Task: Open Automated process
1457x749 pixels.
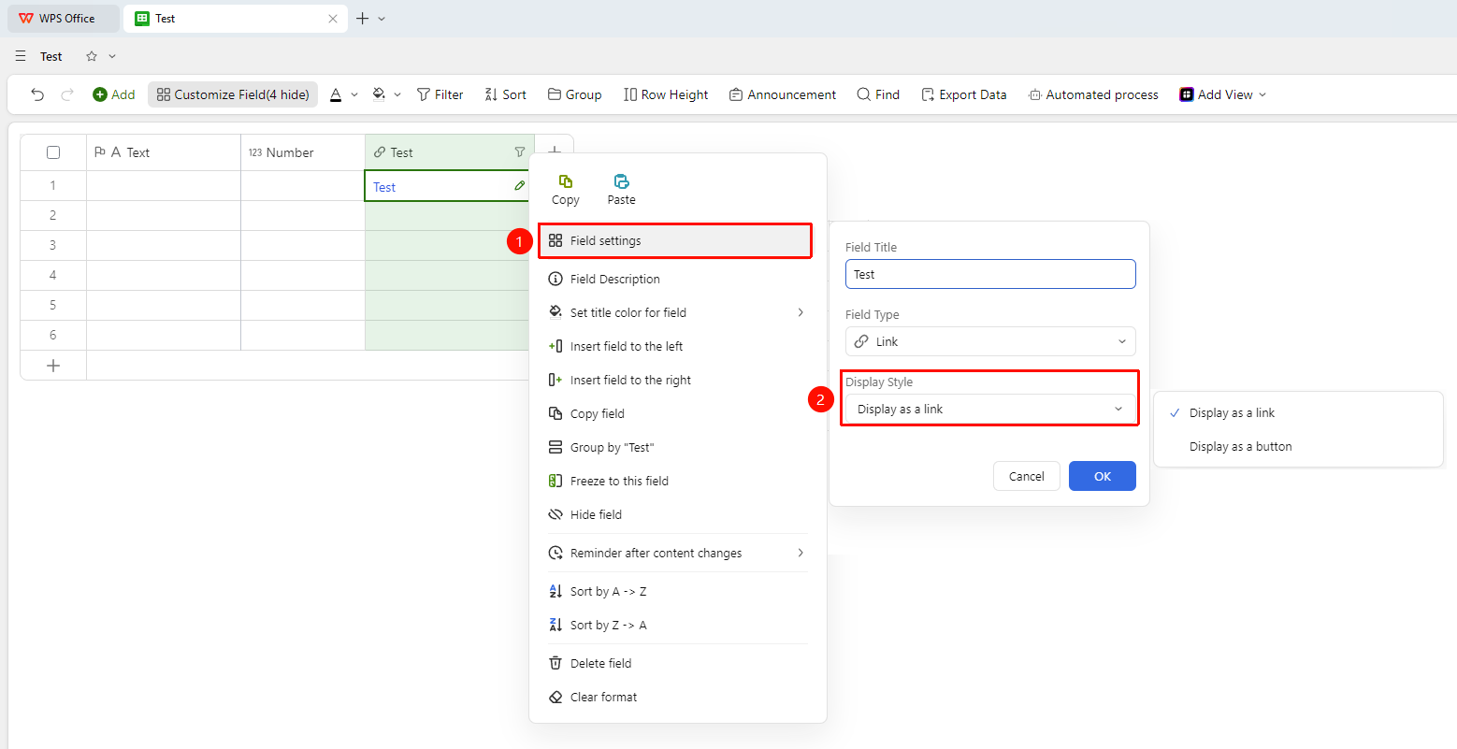Action: click(x=1093, y=94)
